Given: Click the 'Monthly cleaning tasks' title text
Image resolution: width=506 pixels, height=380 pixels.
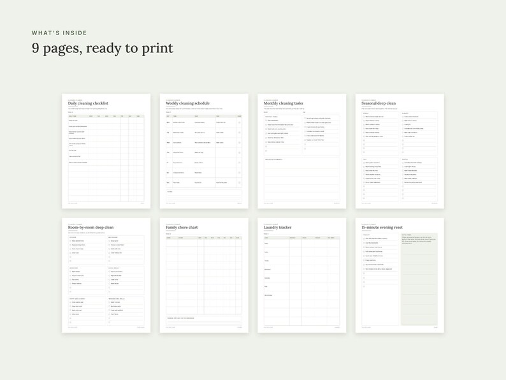Looking at the screenshot, I should 284,103.
